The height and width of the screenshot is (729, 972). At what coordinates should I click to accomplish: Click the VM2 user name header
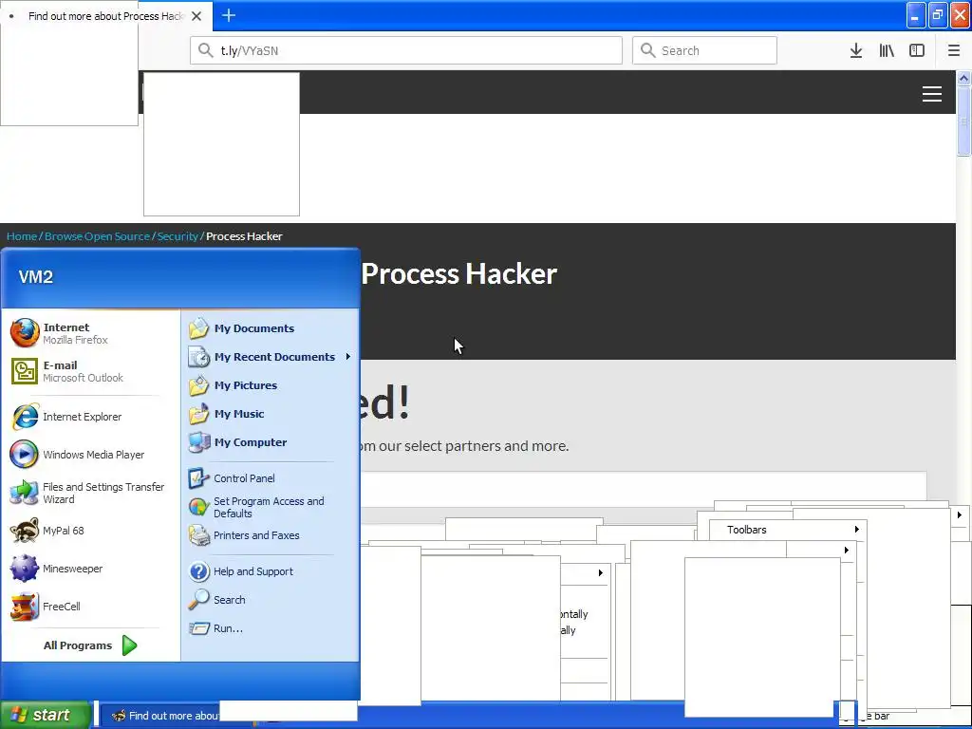point(36,277)
